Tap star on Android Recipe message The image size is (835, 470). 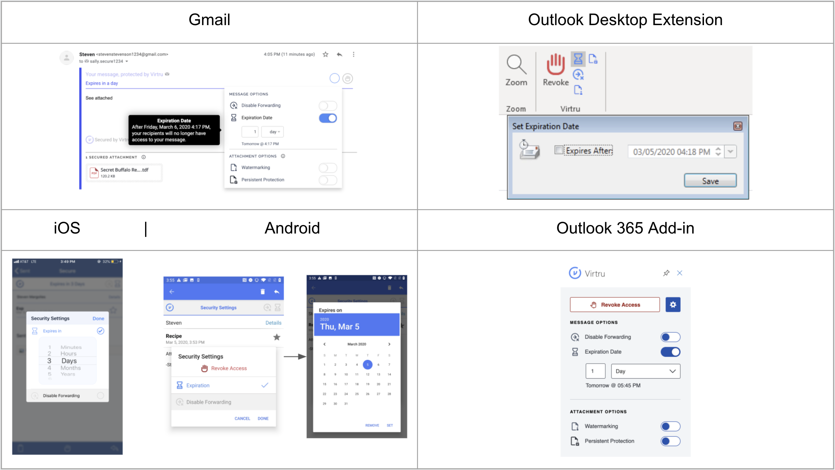[276, 337]
